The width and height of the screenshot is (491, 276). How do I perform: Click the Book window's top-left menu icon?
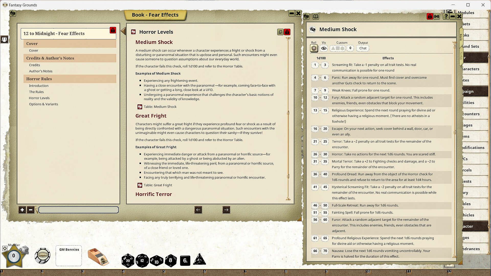click(x=13, y=13)
